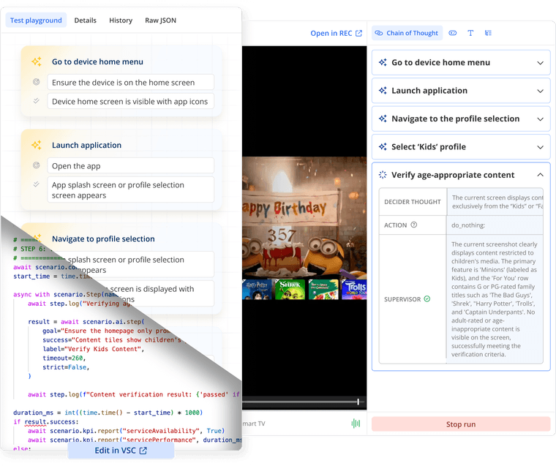Click the DECIDER THOUGHT label
This screenshot has height=466, width=556.
[413, 202]
